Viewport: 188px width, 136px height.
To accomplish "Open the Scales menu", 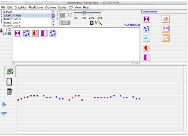I will tap(62, 7).
